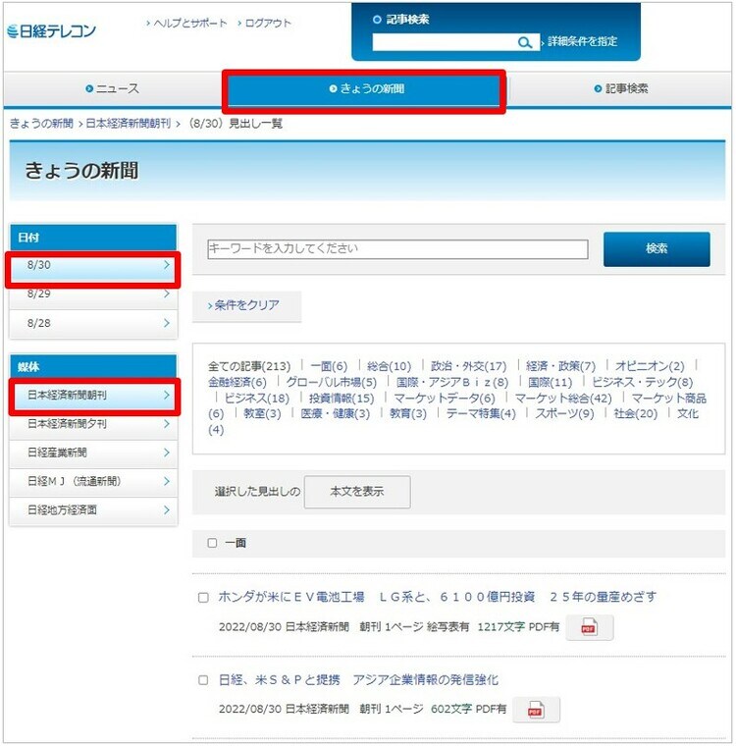
Task: Click the magnifier icon in article search
Action: pos(524,42)
